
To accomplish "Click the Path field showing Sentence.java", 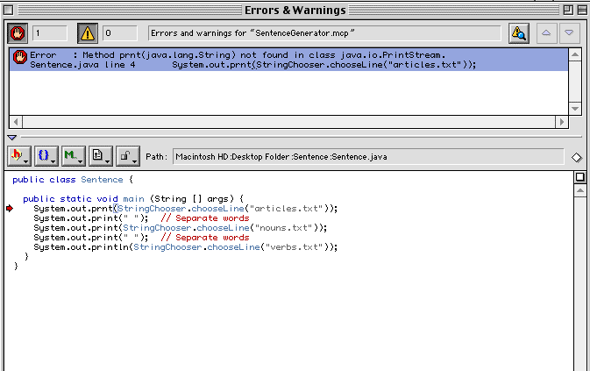I will [x=368, y=157].
